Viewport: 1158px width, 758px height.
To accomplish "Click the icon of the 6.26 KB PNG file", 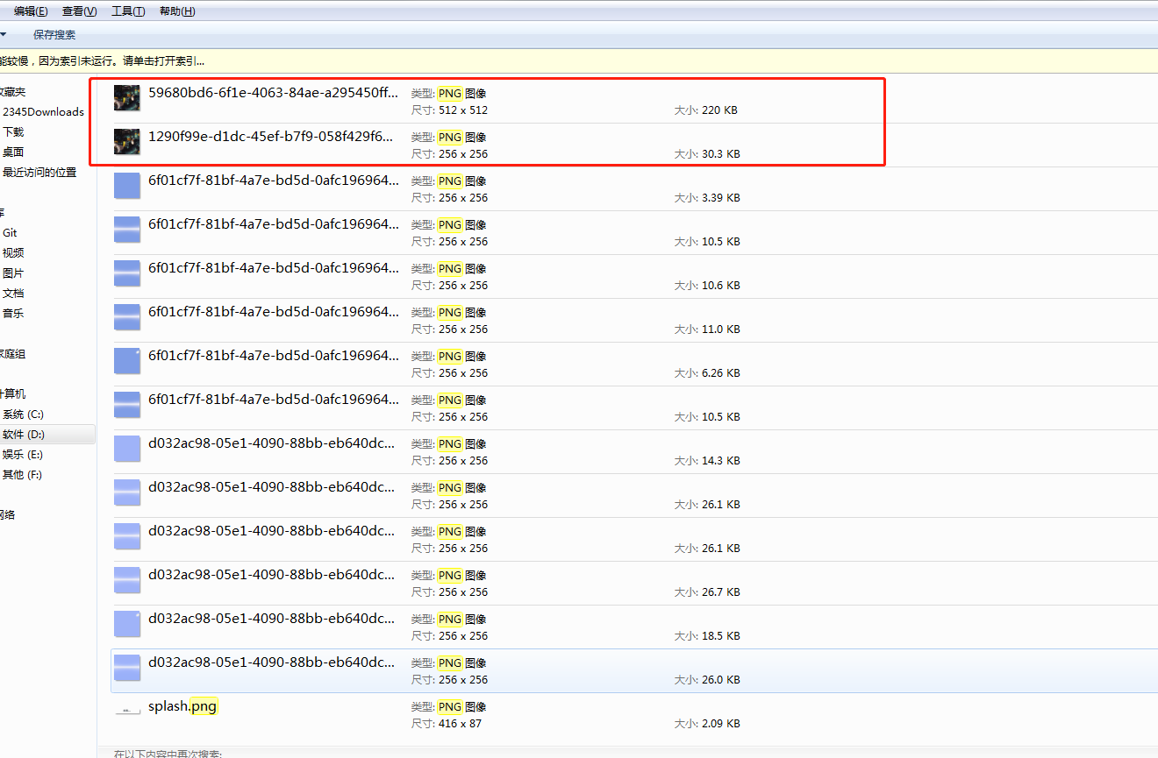I will pos(127,361).
